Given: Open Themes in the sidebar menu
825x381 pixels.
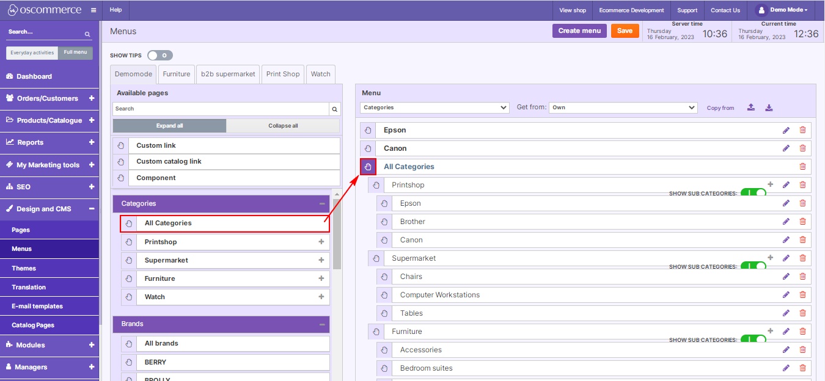Looking at the screenshot, I should pyautogui.click(x=24, y=268).
